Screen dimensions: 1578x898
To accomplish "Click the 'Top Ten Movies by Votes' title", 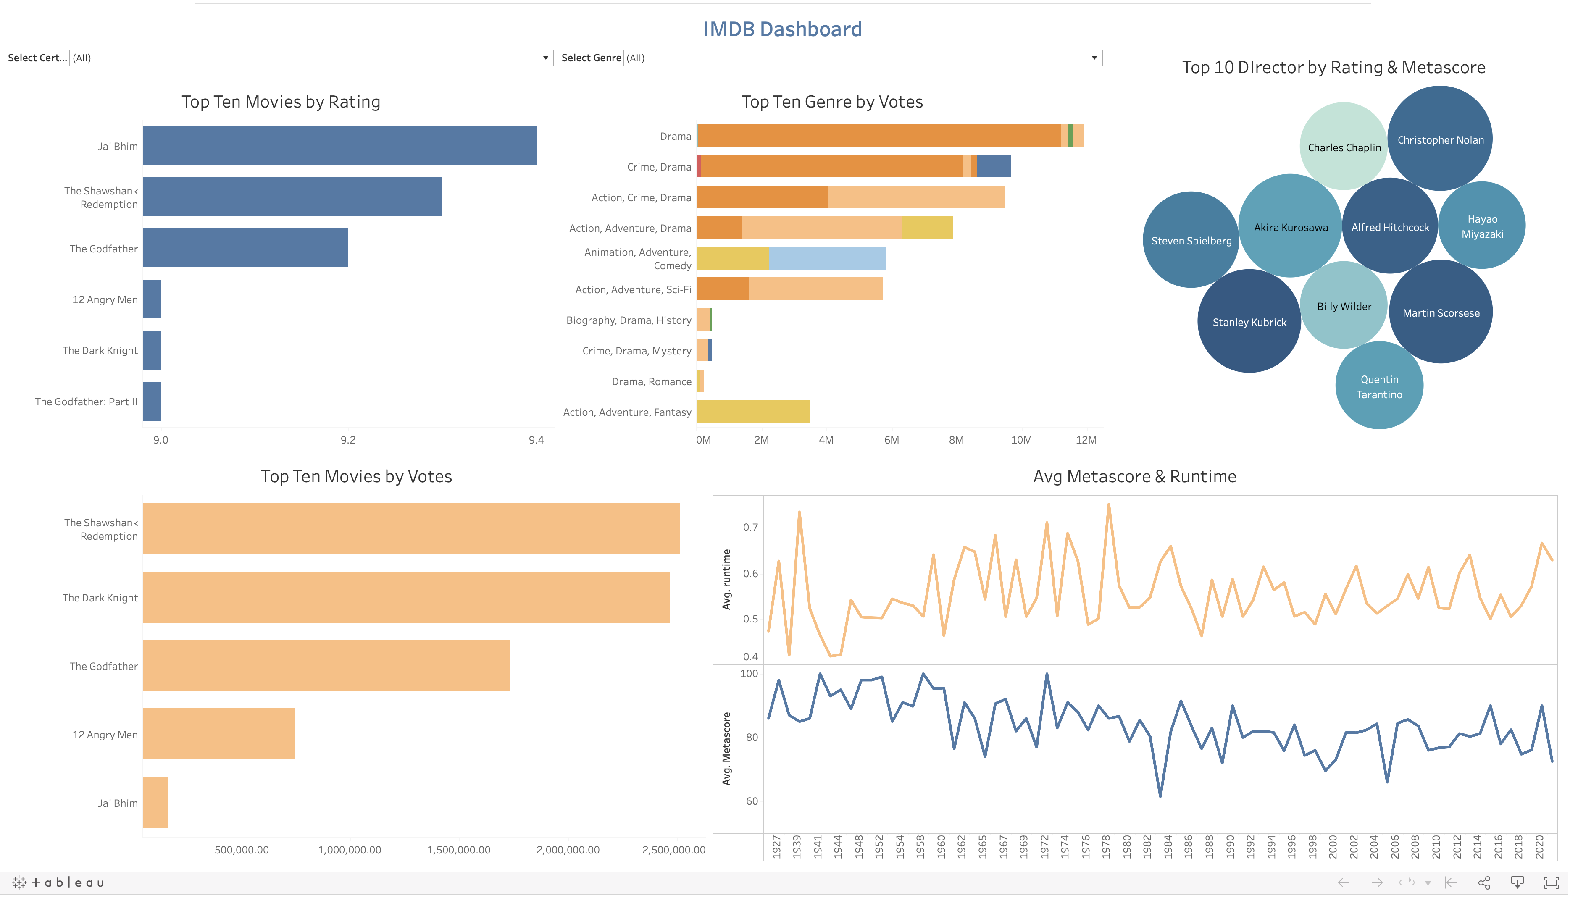I will [x=357, y=476].
